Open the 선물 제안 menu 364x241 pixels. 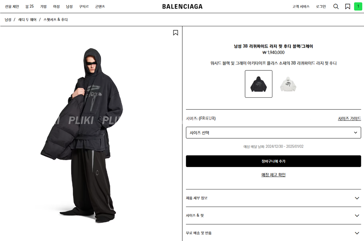[x=12, y=6]
